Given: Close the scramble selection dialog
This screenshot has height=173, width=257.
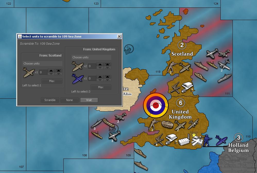Looking at the screenshot, I should click(119, 37).
